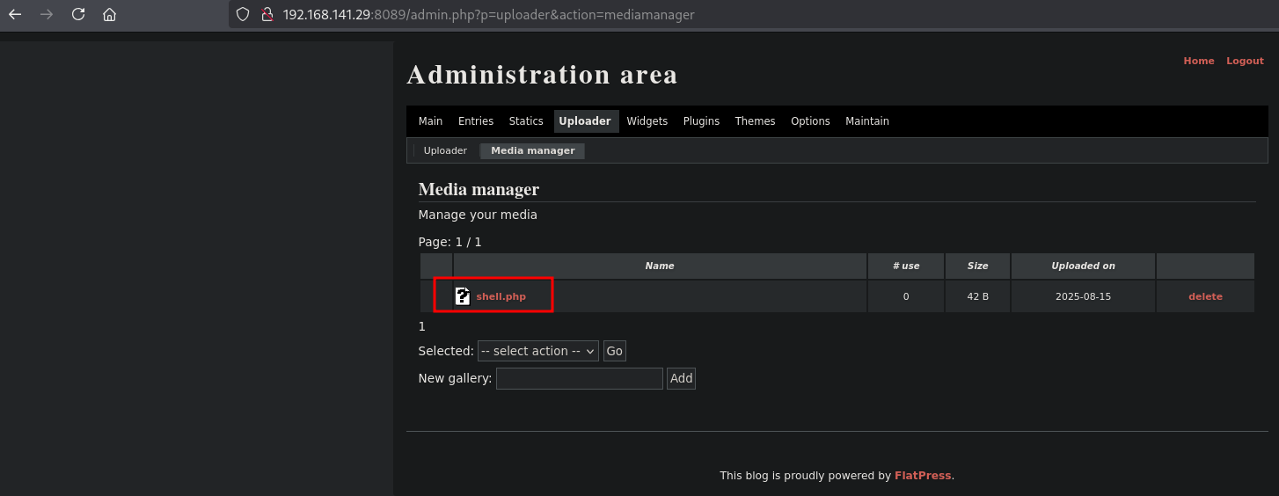Click the unknown file type icon beside shell.php

463,296
